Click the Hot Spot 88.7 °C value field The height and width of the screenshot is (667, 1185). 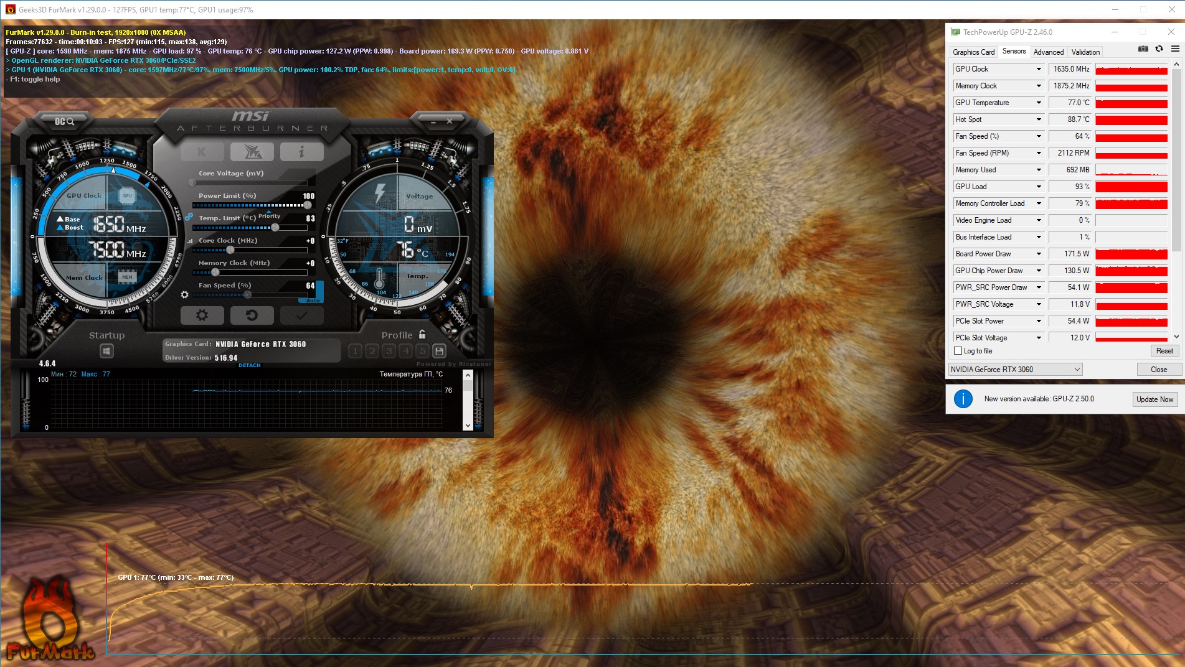pos(1070,119)
